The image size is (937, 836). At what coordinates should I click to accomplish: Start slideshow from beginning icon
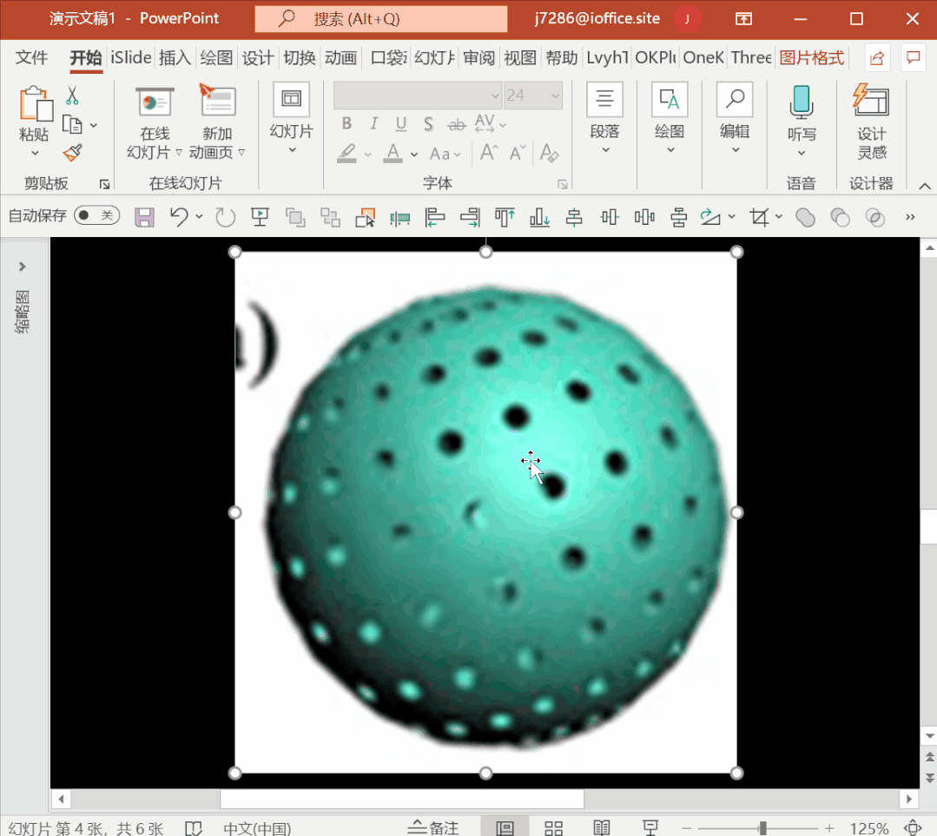click(x=260, y=217)
